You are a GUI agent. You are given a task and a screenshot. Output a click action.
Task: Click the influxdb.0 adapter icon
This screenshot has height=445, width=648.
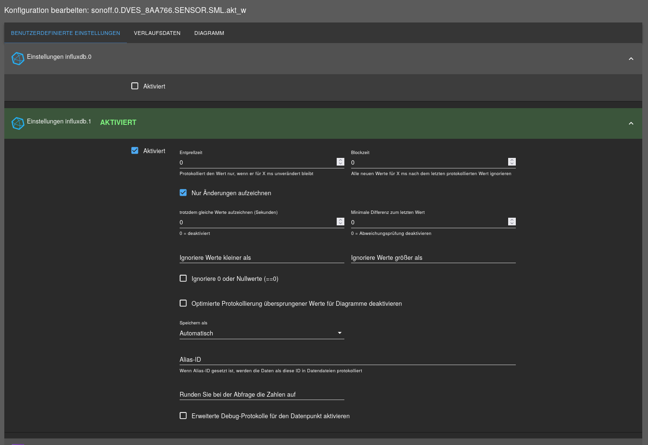18,58
